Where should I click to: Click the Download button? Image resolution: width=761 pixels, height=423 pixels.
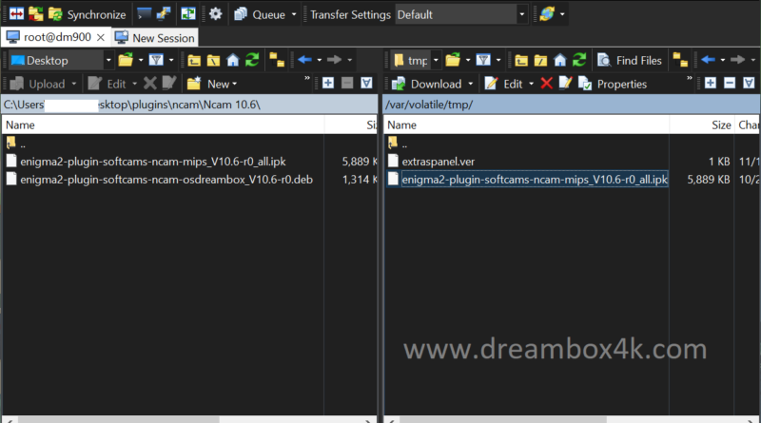[427, 84]
